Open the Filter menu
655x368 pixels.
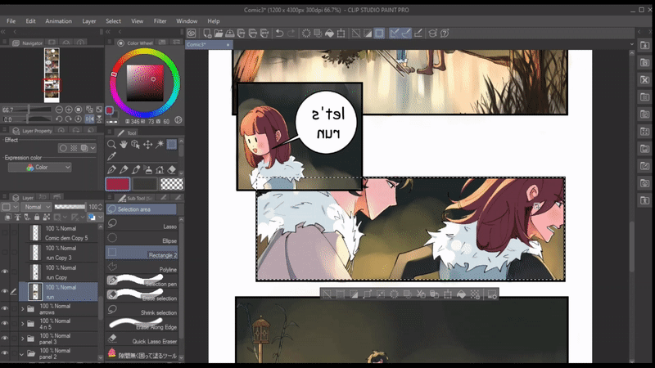point(160,20)
